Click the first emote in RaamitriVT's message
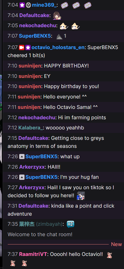The image size is (124, 269). pyautogui.click(x=109, y=255)
